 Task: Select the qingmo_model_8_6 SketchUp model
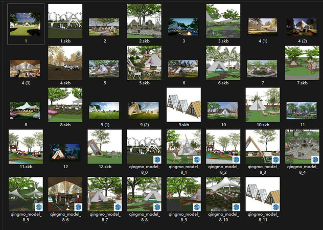[x=65, y=194]
